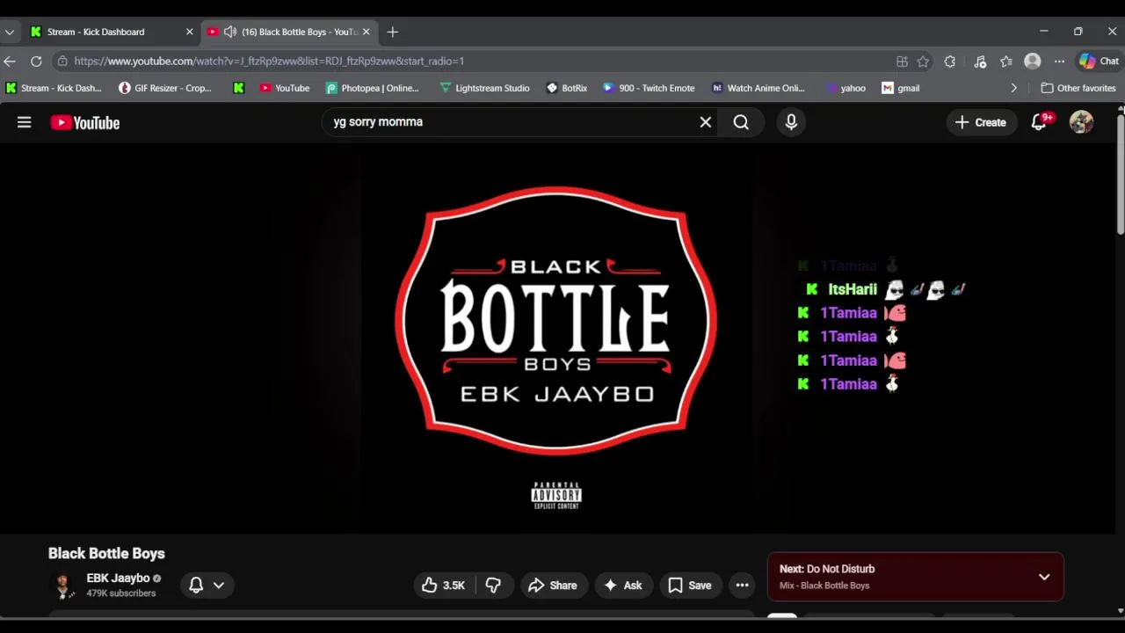Open more actions three-dot menu

742,585
